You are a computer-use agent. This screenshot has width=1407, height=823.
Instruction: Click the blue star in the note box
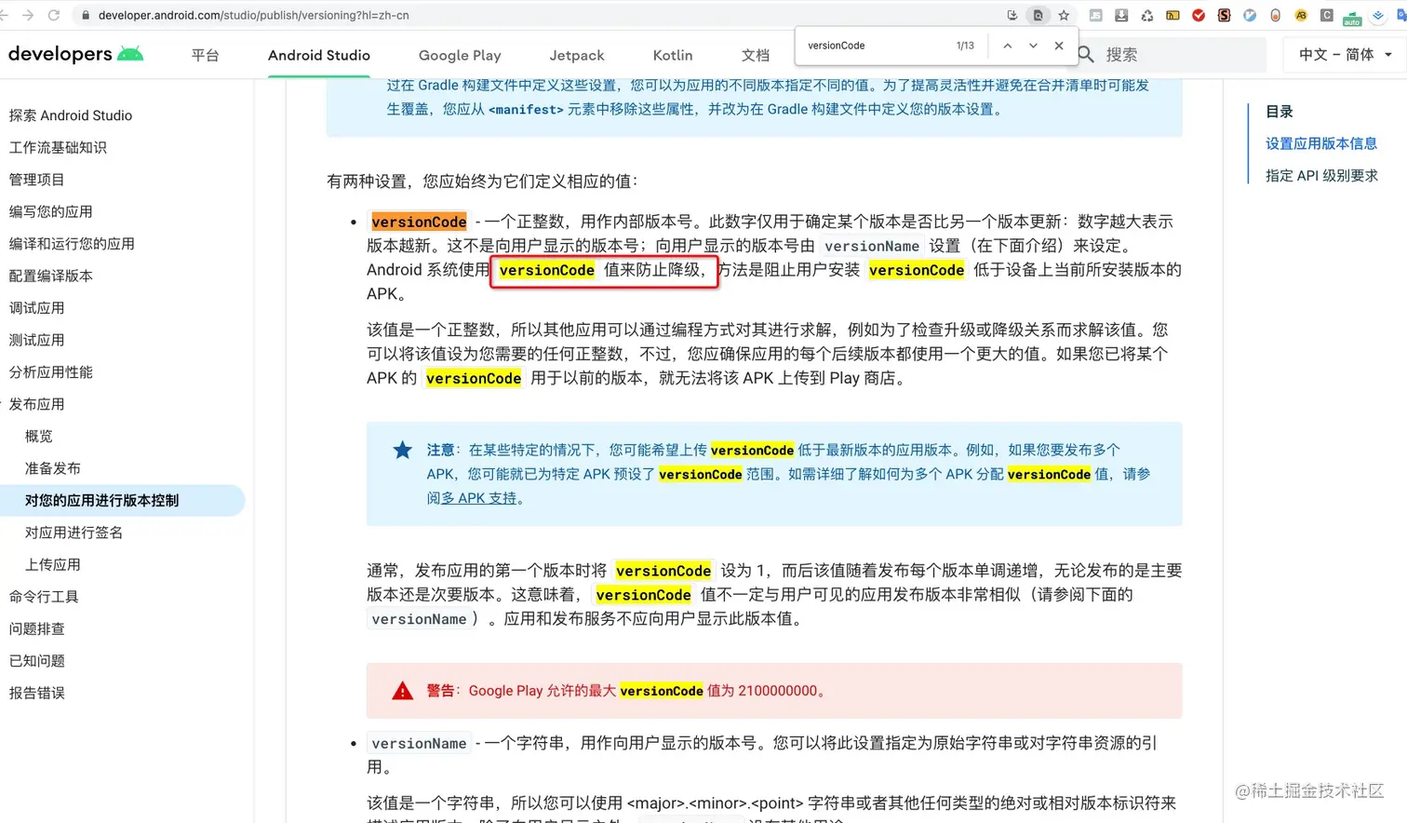[x=402, y=451]
